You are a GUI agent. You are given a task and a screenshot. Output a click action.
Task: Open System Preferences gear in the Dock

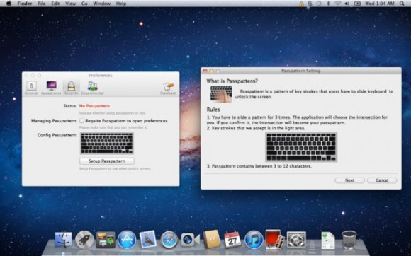pyautogui.click(x=296, y=240)
